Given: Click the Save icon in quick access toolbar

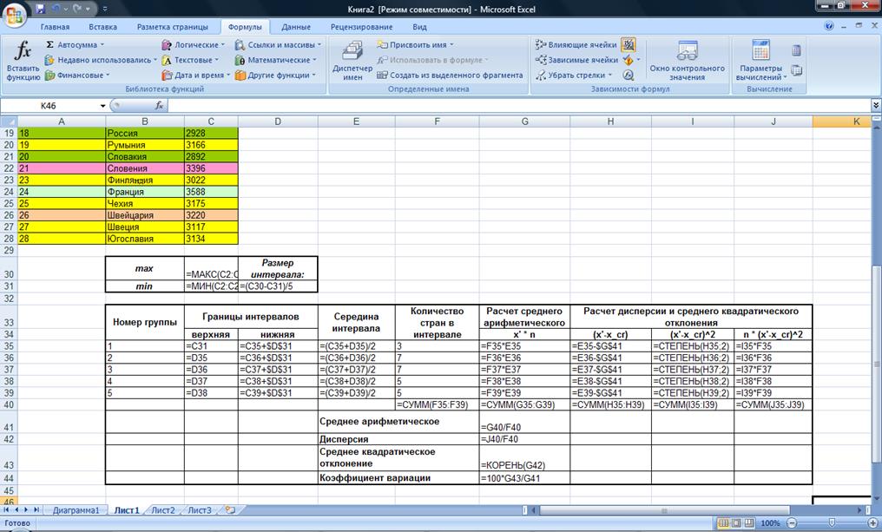Looking at the screenshot, I should pyautogui.click(x=40, y=9).
